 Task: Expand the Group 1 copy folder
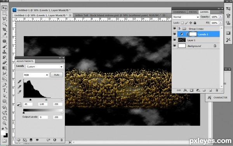click(179, 28)
